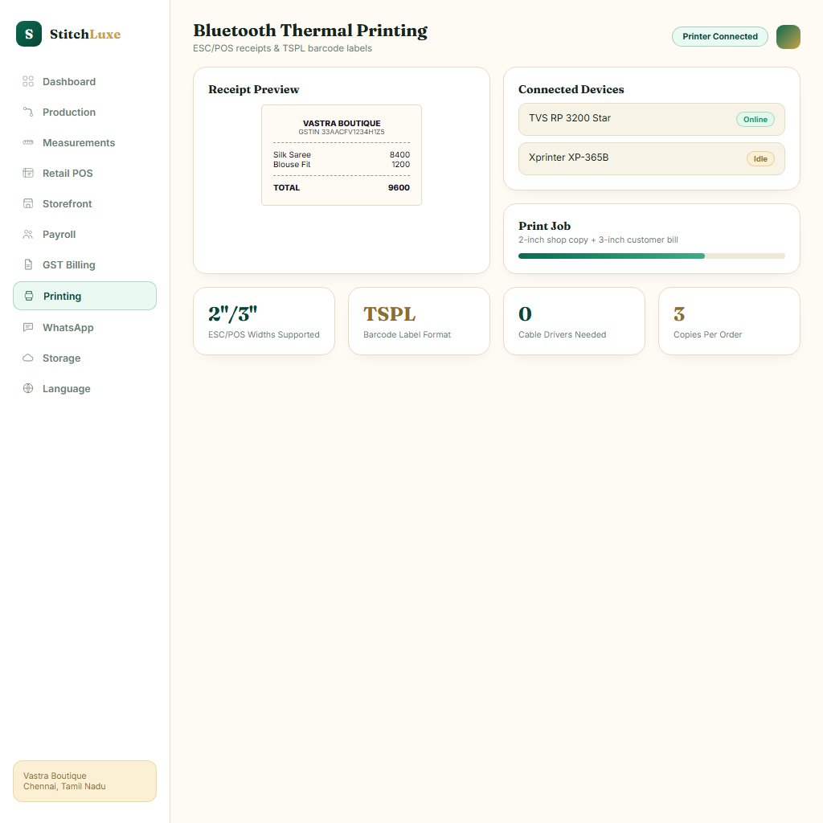Click the Vastra Boutique receipt preview
Image resolution: width=823 pixels, height=823 pixels.
341,155
